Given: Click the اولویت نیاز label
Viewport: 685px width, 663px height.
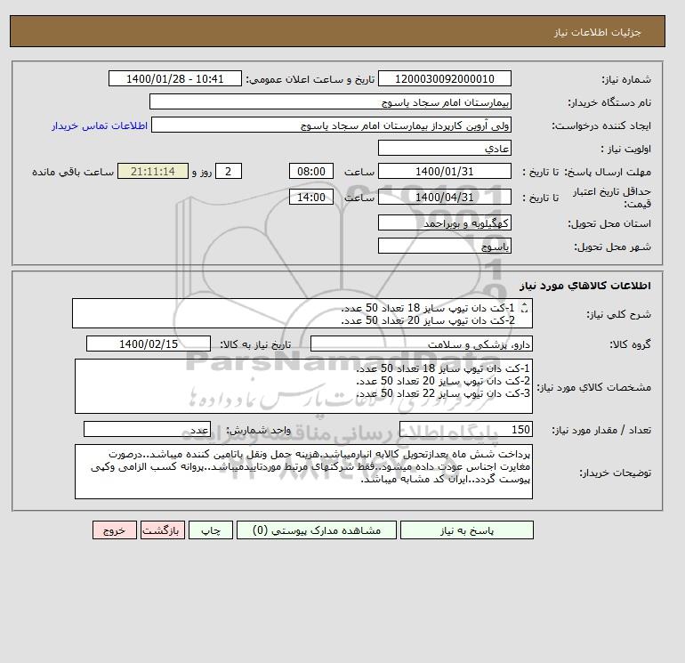Looking at the screenshot, I should click(626, 149).
